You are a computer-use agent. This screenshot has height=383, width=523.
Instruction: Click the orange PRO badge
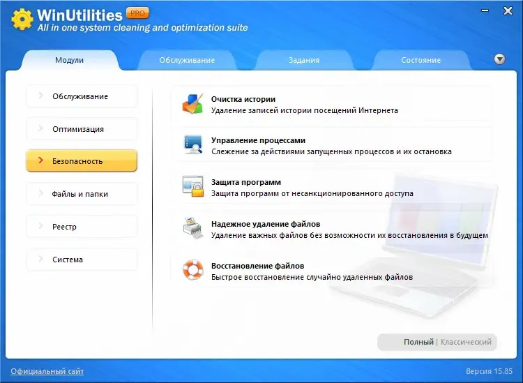(137, 13)
